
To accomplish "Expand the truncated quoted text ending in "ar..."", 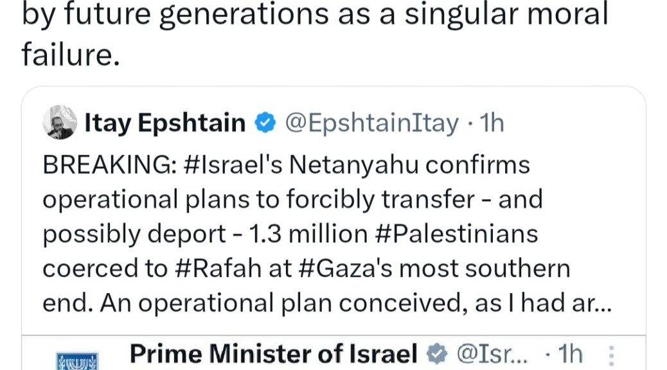I will click(x=595, y=304).
